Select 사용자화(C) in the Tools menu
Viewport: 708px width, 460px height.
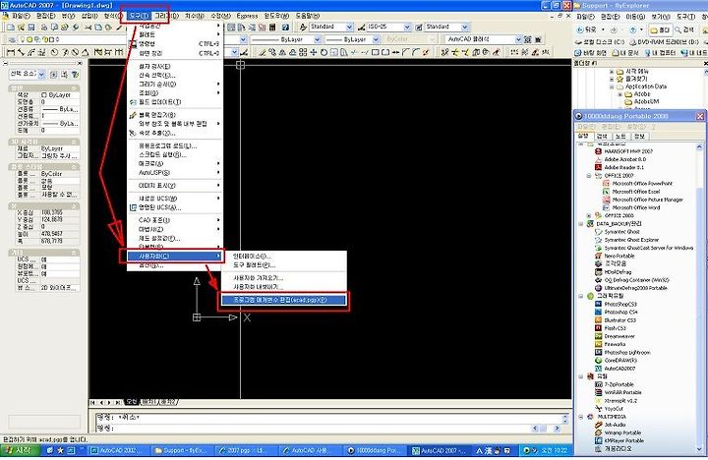[x=175, y=256]
